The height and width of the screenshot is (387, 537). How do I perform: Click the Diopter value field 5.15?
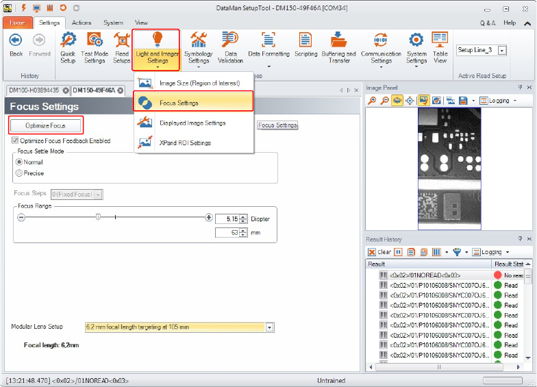[x=227, y=219]
